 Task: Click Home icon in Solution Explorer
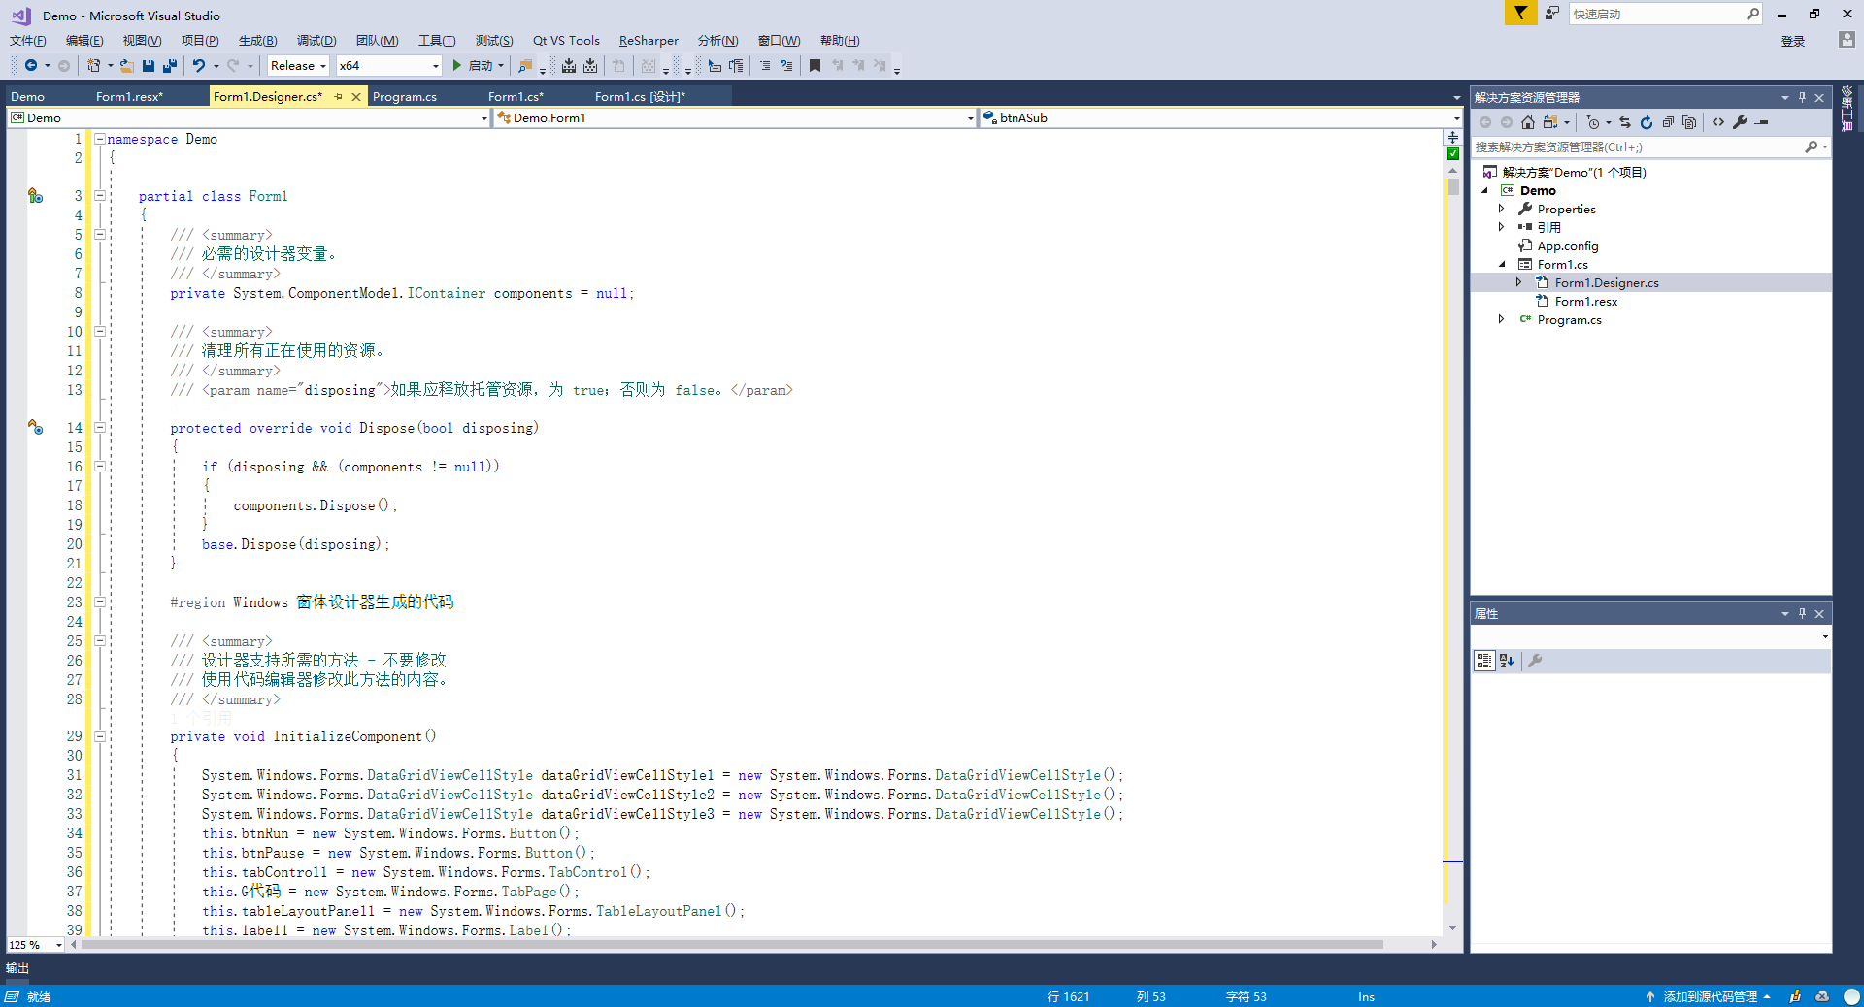click(x=1528, y=122)
